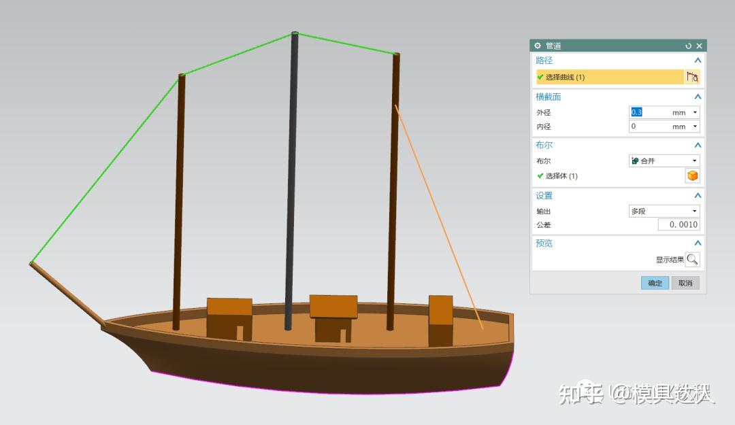The height and width of the screenshot is (425, 735).
Task: Open the 输出 多段 dropdown
Action: (664, 211)
